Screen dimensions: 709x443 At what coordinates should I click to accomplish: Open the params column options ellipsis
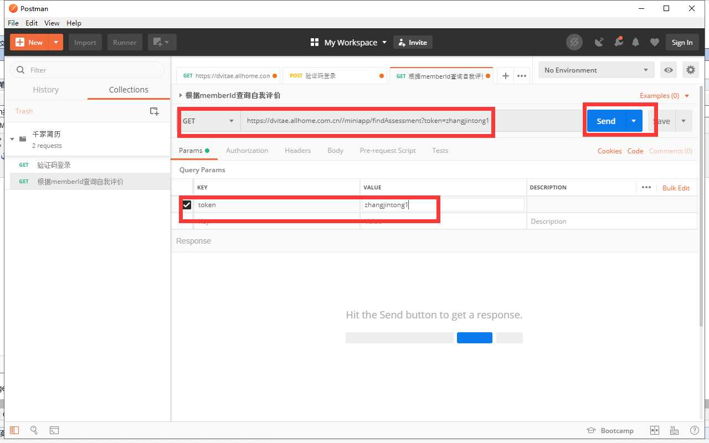pyautogui.click(x=646, y=187)
